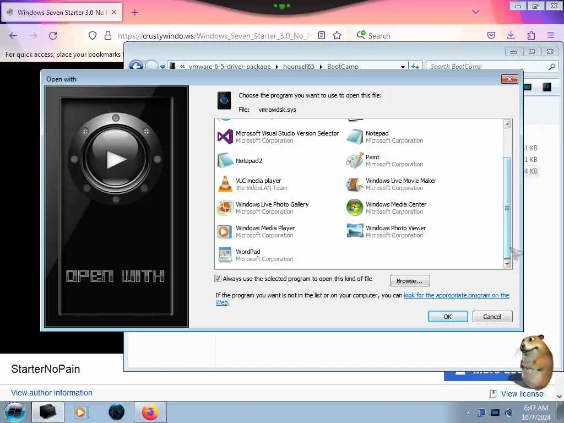Choose the Windows Photo Viewer icon

click(x=355, y=232)
